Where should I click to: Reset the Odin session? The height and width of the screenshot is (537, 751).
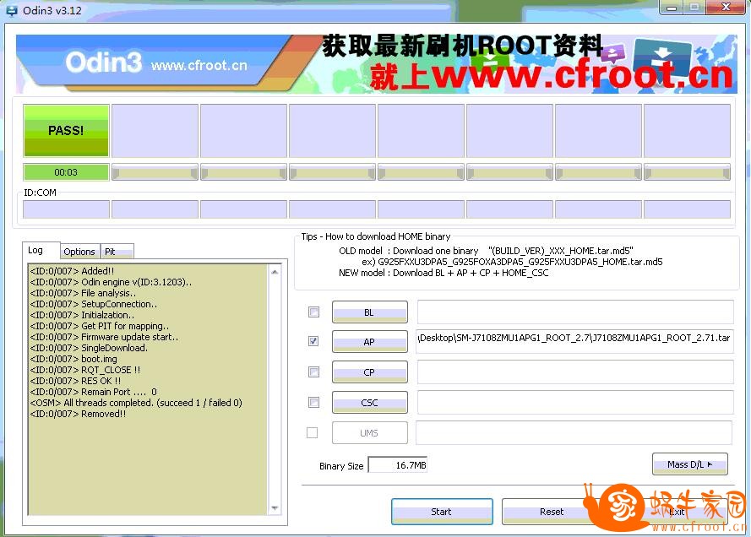pos(552,511)
